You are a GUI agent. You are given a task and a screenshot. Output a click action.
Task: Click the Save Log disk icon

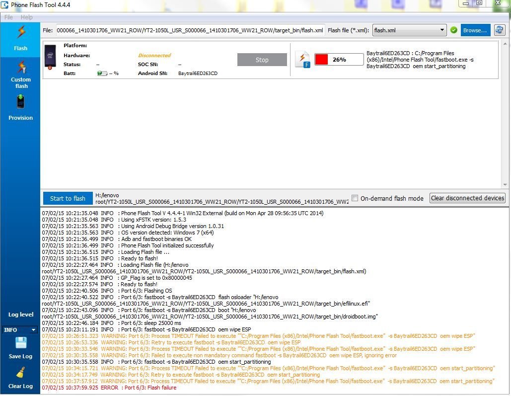click(21, 343)
